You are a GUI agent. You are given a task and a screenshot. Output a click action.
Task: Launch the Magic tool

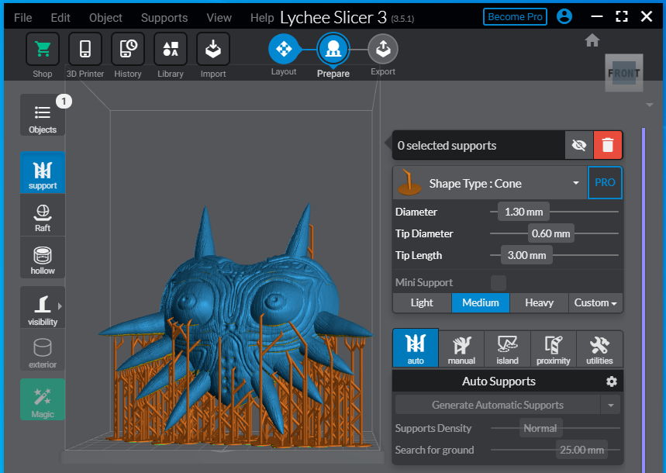pos(43,399)
